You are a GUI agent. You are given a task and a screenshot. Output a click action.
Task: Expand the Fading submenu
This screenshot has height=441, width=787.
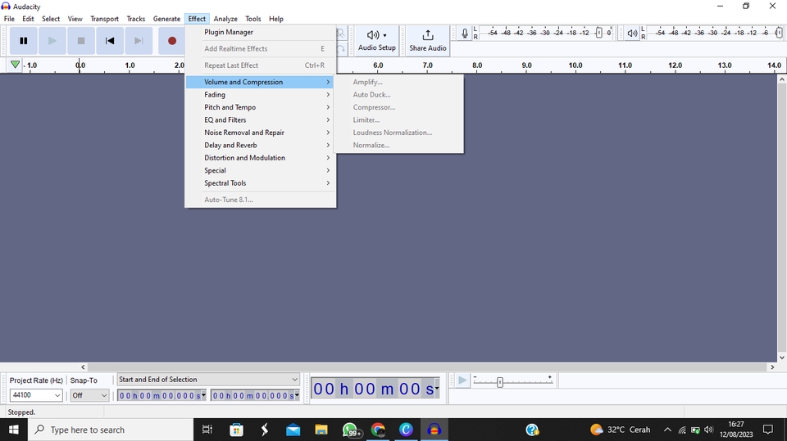point(261,95)
